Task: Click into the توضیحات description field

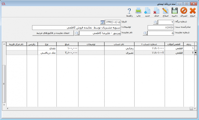Action: 76,28
